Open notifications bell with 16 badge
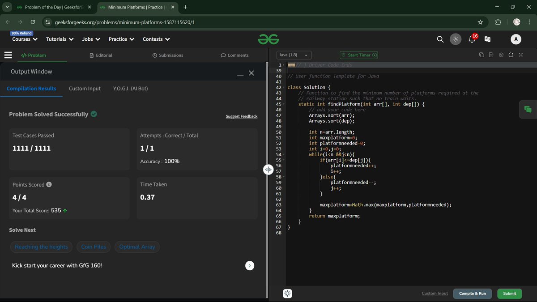Image resolution: width=537 pixels, height=302 pixels. (472, 39)
